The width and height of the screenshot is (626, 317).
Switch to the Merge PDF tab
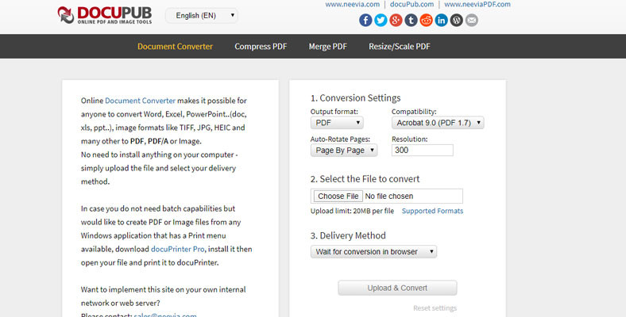click(x=328, y=46)
